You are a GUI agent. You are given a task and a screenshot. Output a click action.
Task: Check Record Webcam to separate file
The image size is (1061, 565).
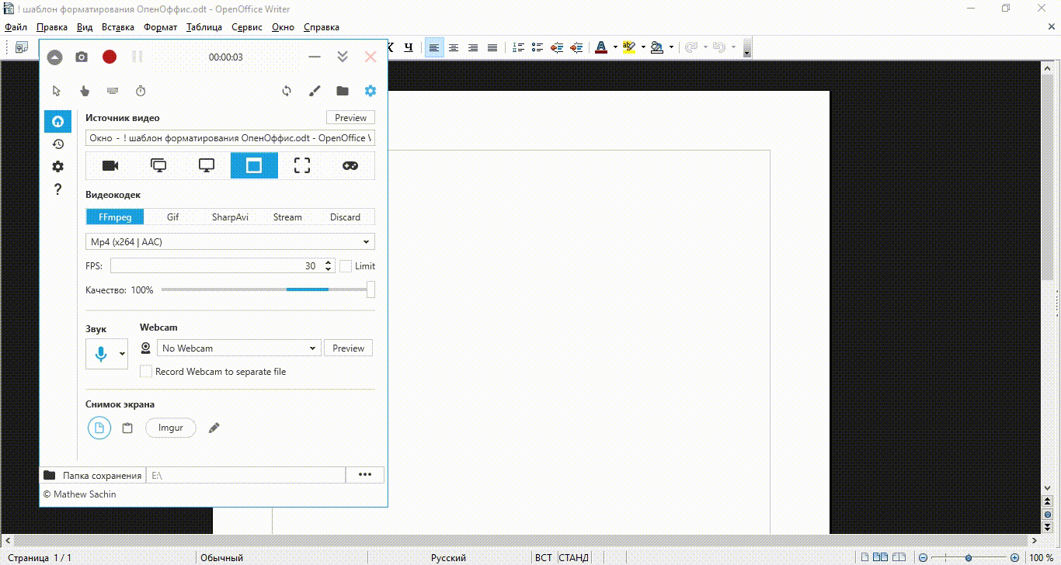(x=146, y=372)
